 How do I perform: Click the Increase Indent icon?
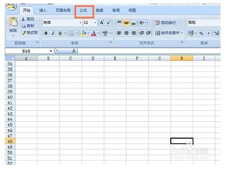[149, 33]
